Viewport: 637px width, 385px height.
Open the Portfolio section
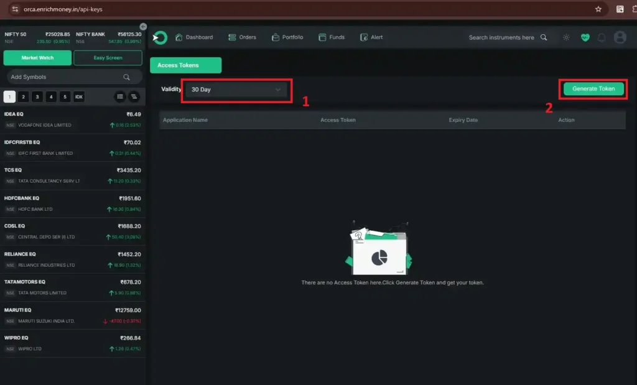[x=287, y=37]
